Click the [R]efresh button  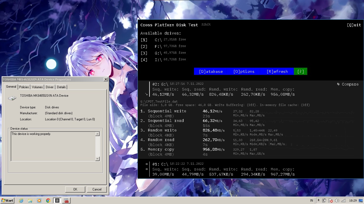pos(277,71)
